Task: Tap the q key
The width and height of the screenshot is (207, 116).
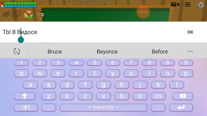Action: pos(21,73)
